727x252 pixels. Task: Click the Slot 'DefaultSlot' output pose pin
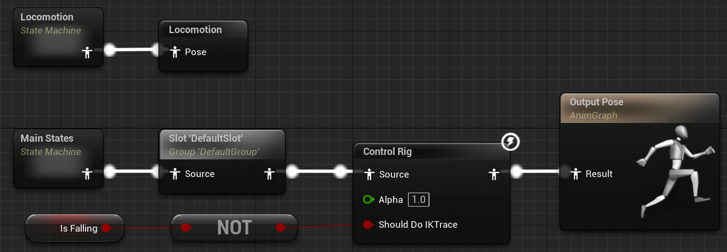(269, 174)
